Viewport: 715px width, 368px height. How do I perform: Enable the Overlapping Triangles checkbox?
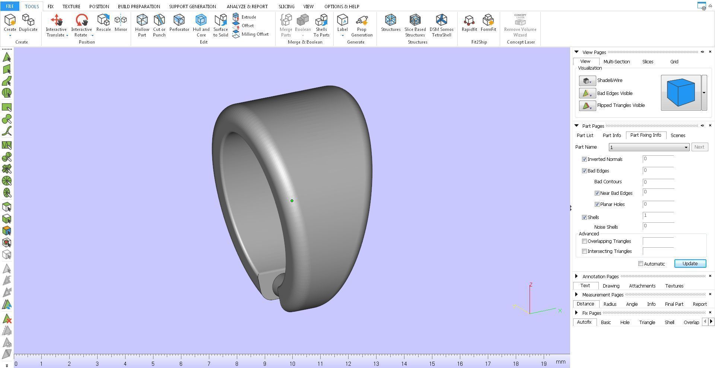point(584,241)
